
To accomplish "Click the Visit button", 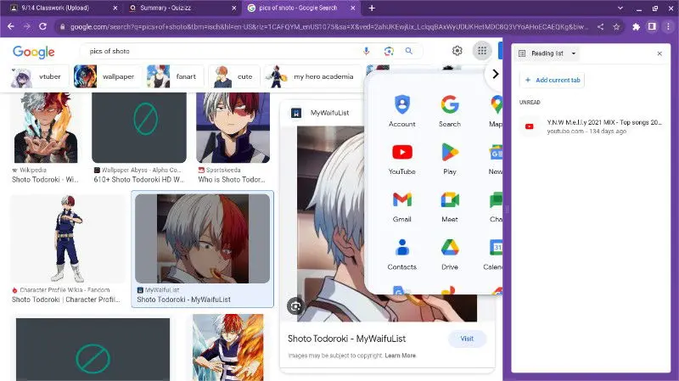I will pyautogui.click(x=467, y=339).
